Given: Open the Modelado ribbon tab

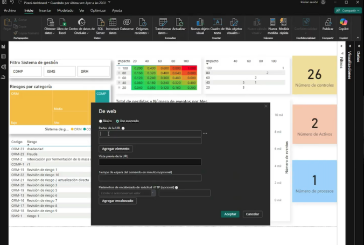Looking at the screenshot, I should coord(65,10).
